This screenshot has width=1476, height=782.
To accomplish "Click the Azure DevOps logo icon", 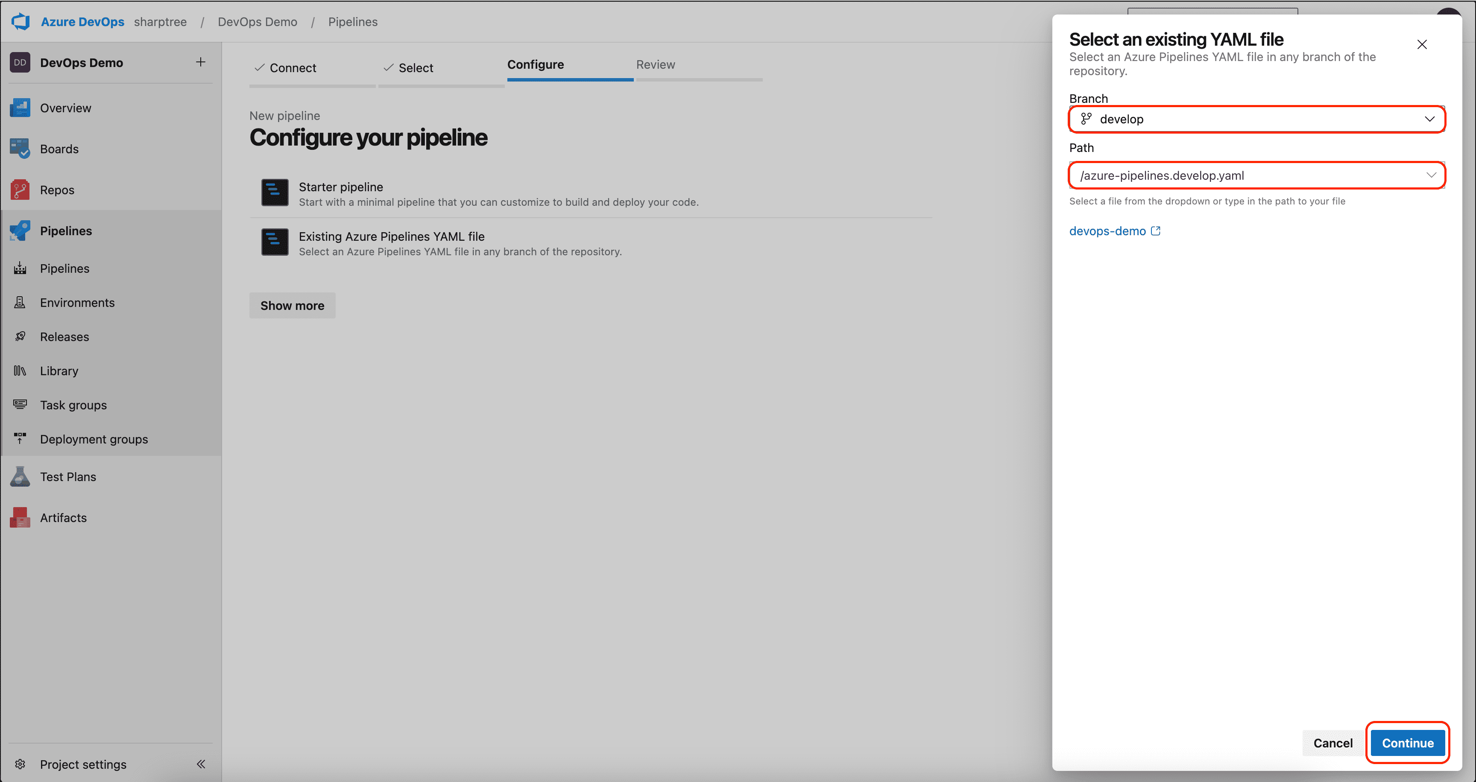I will pyautogui.click(x=20, y=22).
